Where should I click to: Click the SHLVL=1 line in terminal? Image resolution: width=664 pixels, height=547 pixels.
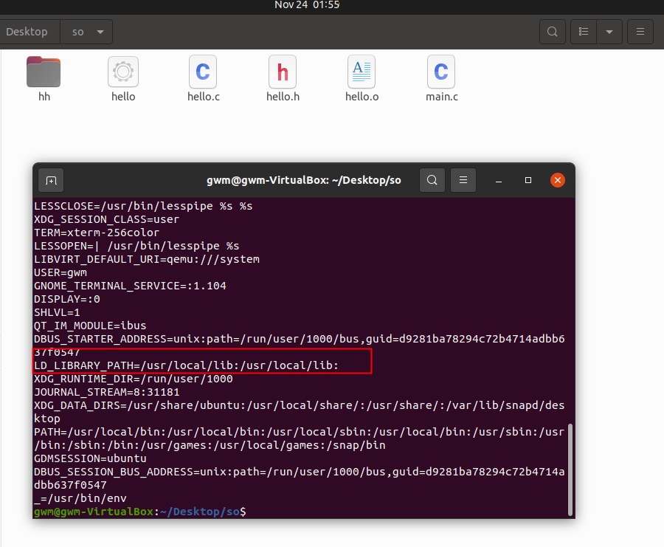coord(57,312)
